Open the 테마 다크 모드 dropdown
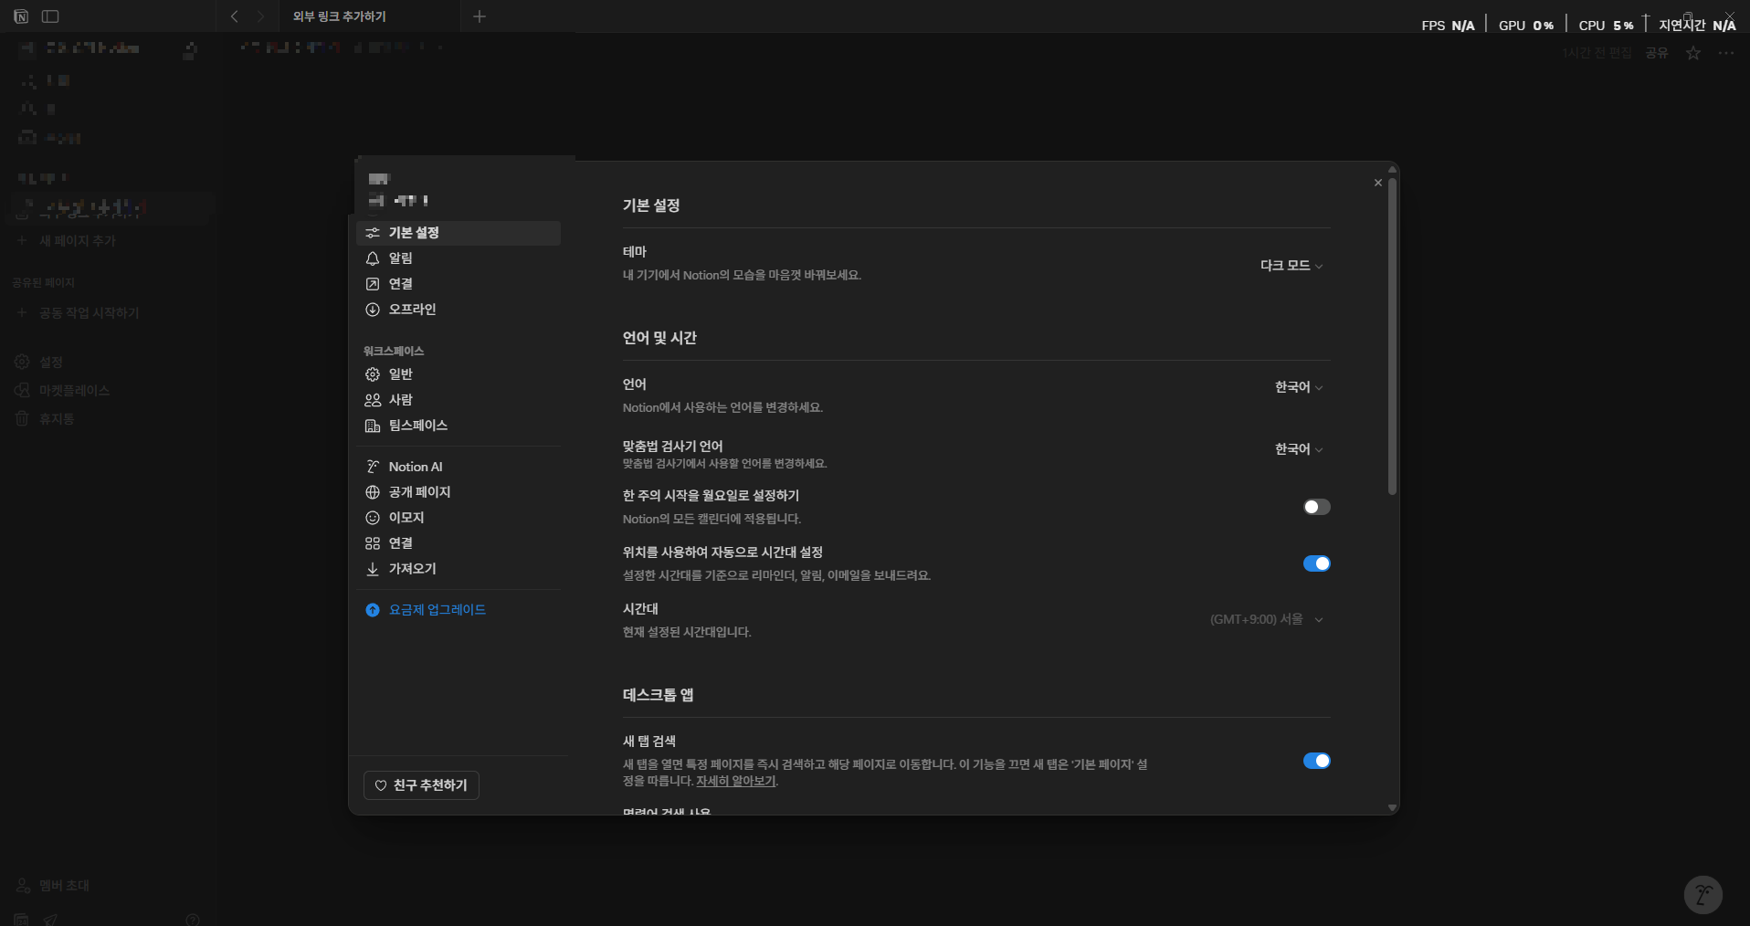 1291,266
